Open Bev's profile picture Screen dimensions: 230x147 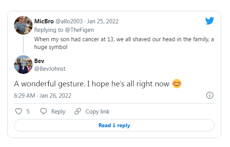point(23,65)
